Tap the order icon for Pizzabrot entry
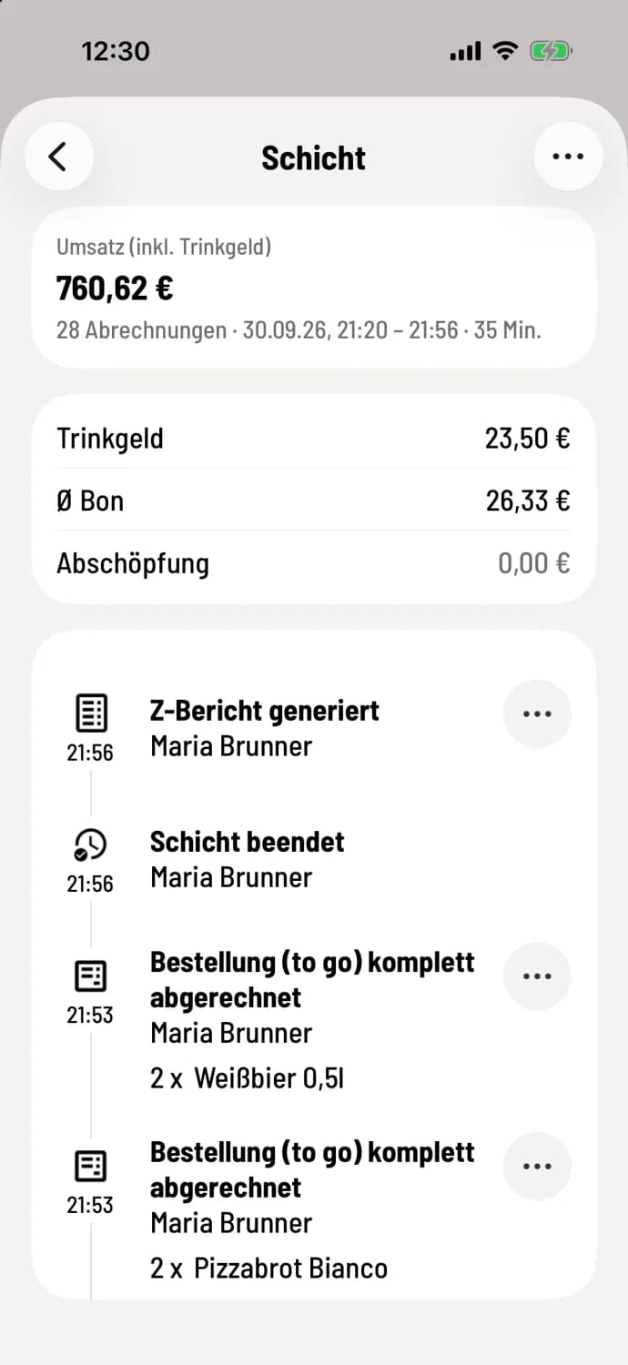Viewport: 628px width, 1365px height. [90, 1166]
